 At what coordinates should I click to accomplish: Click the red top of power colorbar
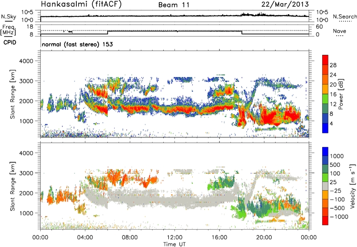(325, 60)
